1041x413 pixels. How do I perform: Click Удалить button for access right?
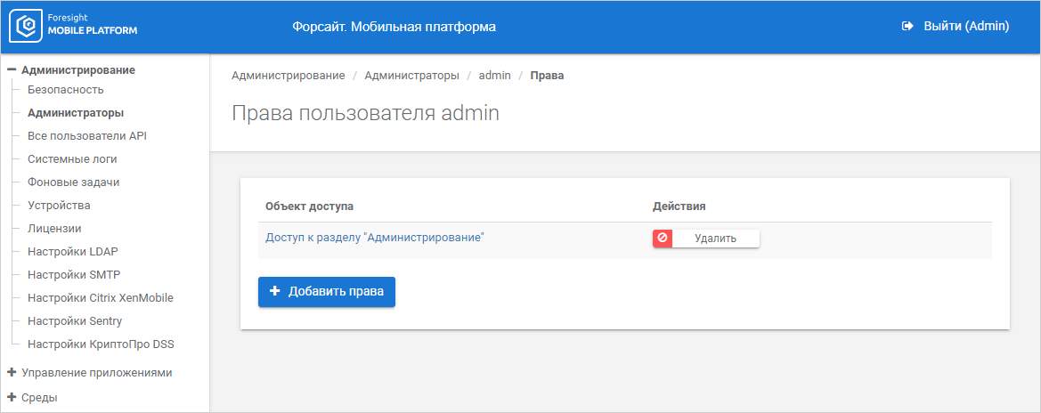coord(715,239)
